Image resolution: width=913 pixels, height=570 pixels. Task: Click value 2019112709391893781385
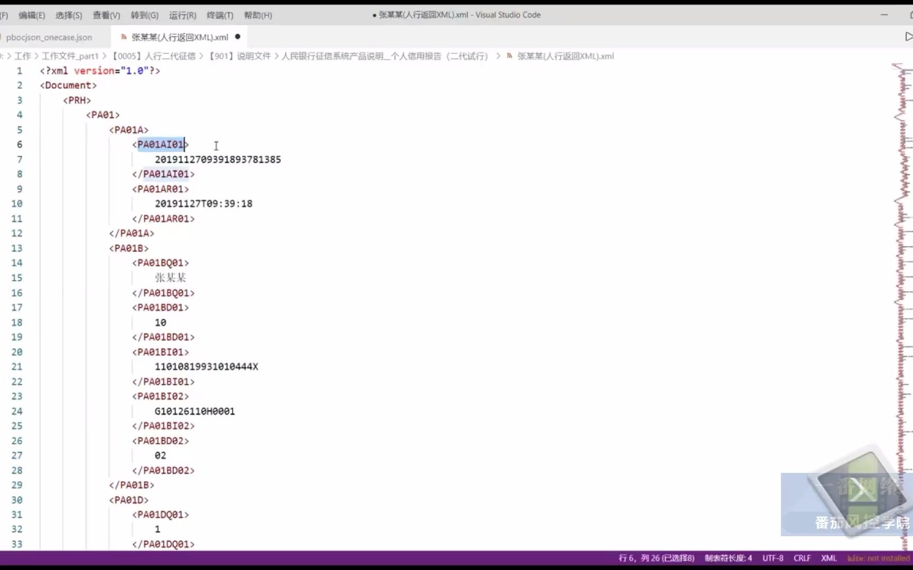pos(218,159)
